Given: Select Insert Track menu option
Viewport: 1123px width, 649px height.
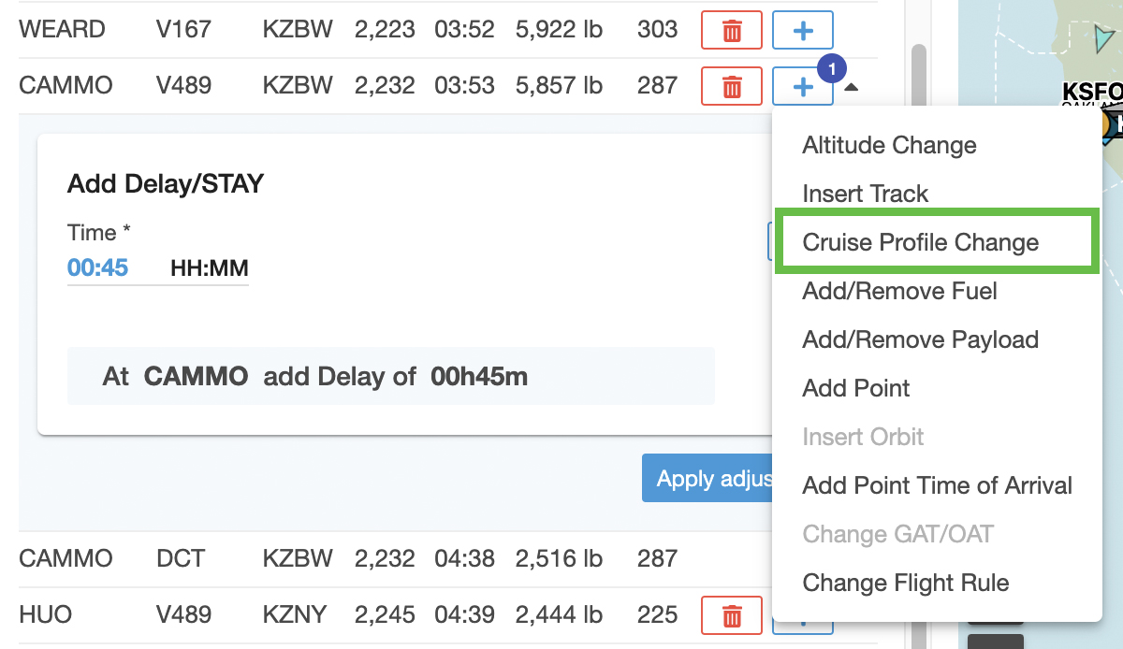Looking at the screenshot, I should 865,194.
